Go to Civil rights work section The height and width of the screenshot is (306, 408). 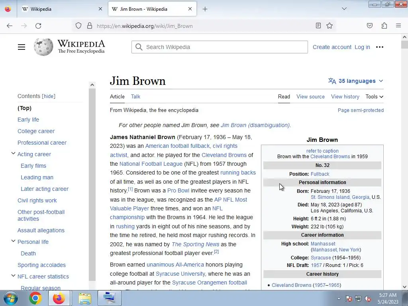click(37, 200)
